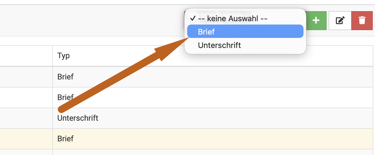Click the 'Typ' column header
The width and height of the screenshot is (375, 155).
[x=64, y=56]
